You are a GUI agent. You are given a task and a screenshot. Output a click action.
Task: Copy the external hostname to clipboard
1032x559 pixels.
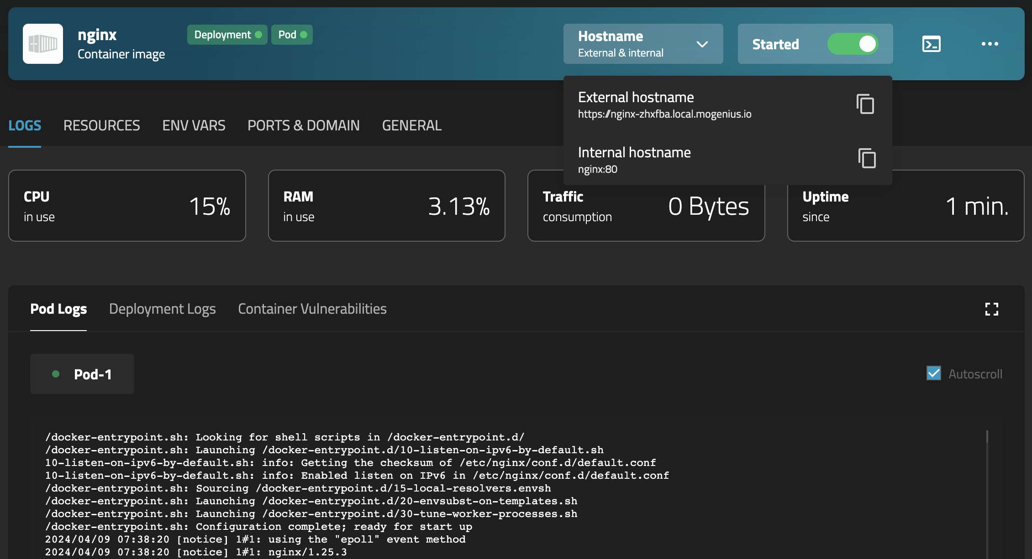coord(865,104)
